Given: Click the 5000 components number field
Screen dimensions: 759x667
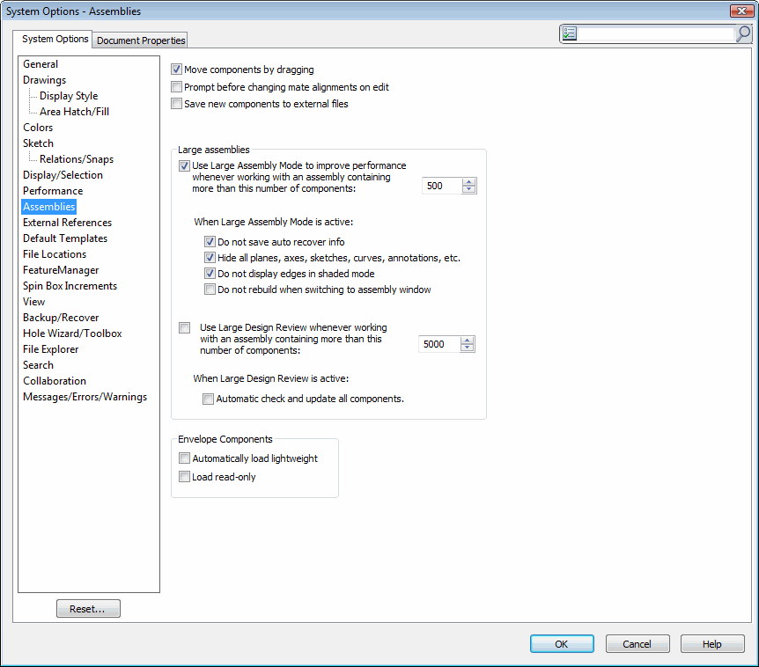Looking at the screenshot, I should (439, 344).
